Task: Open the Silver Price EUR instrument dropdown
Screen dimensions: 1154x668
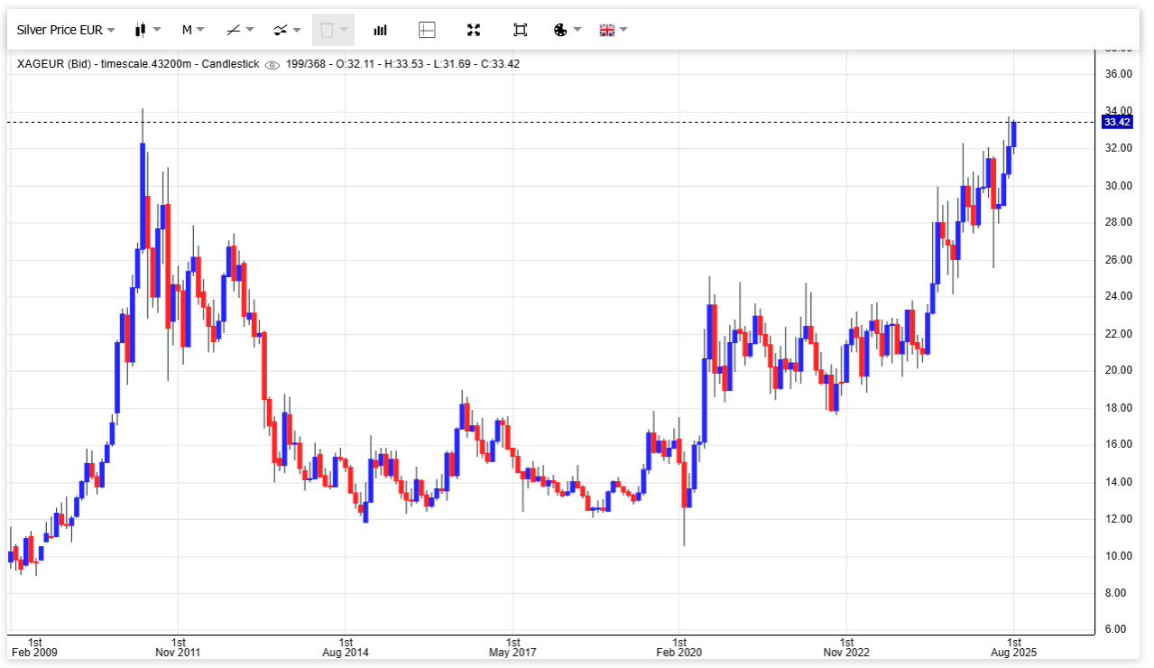Action: point(65,30)
